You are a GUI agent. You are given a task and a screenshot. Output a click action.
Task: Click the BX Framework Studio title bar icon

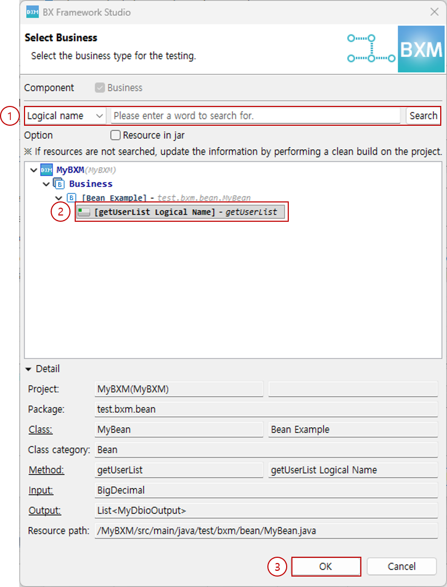click(x=32, y=12)
